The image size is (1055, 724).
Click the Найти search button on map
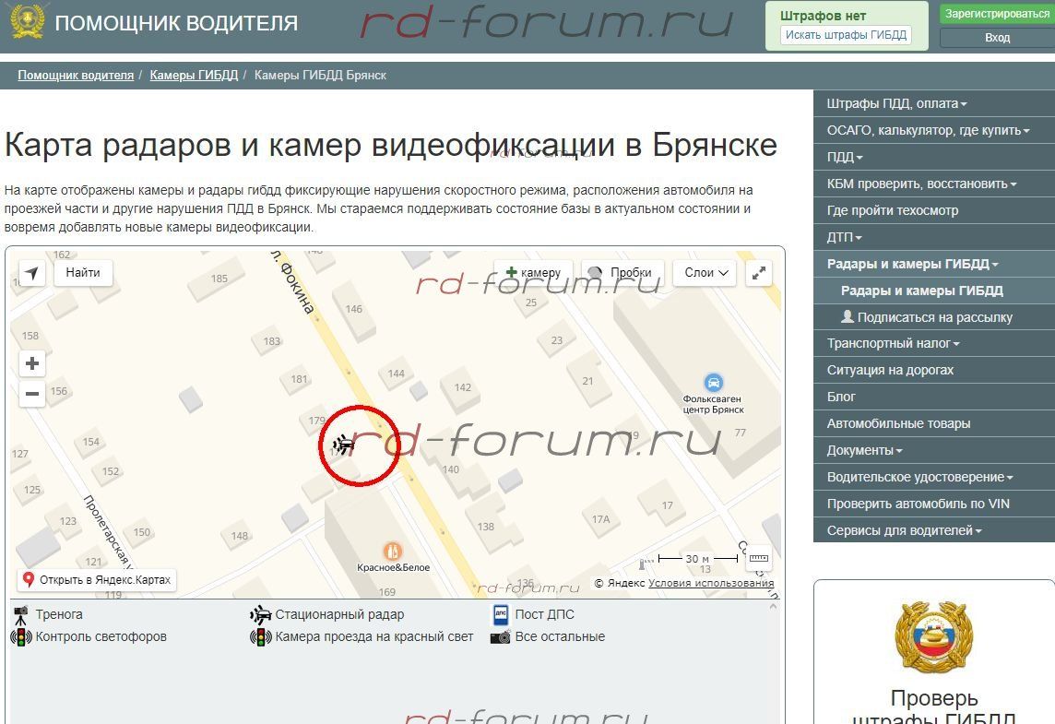click(83, 273)
